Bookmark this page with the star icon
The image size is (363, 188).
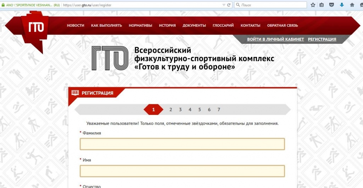(313, 5)
